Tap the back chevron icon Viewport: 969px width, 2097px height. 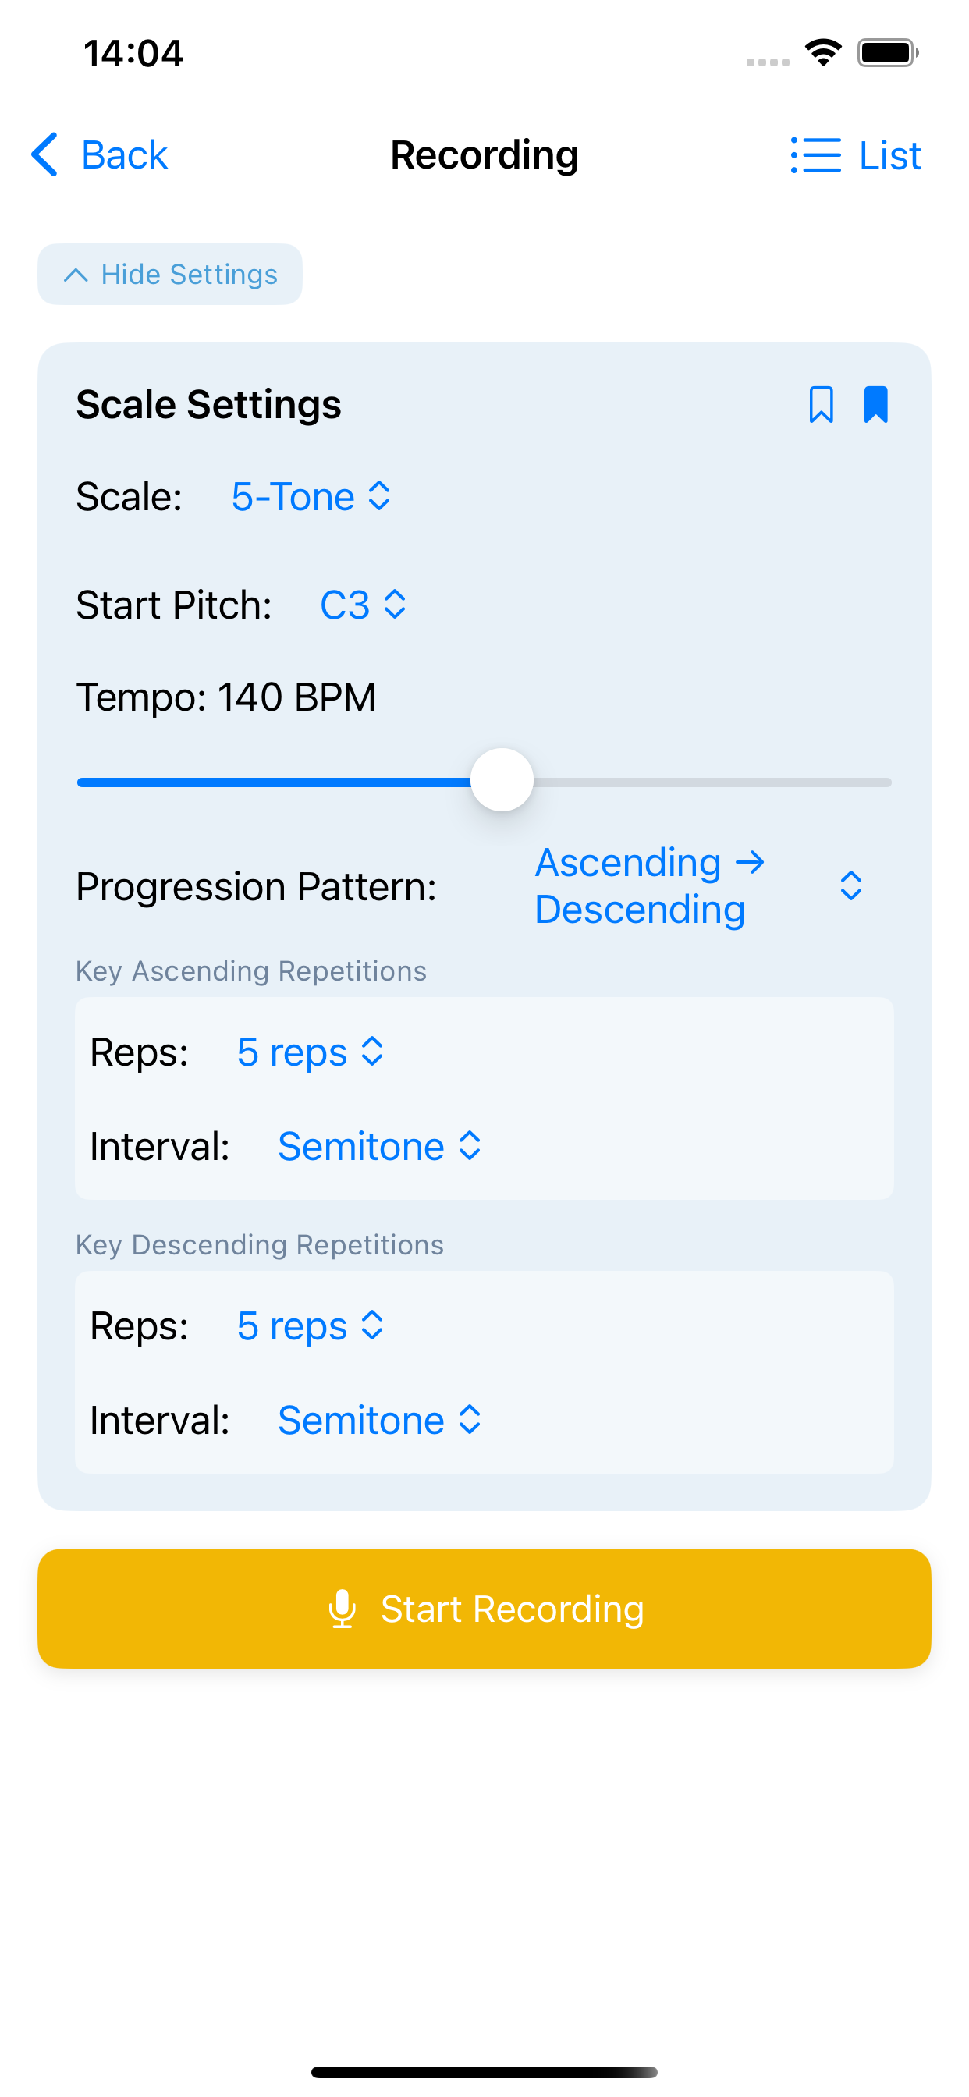point(45,154)
